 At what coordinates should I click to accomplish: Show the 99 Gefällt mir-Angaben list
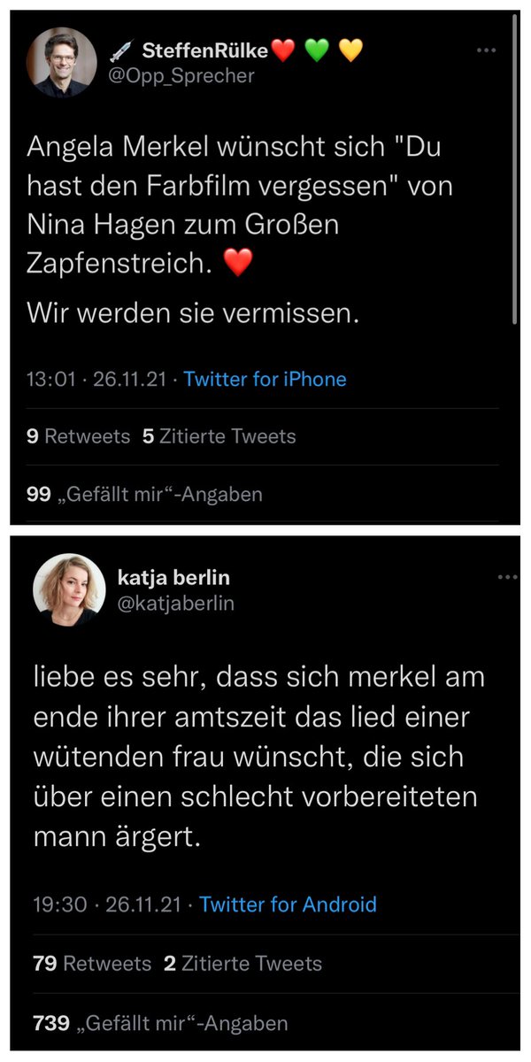145,494
